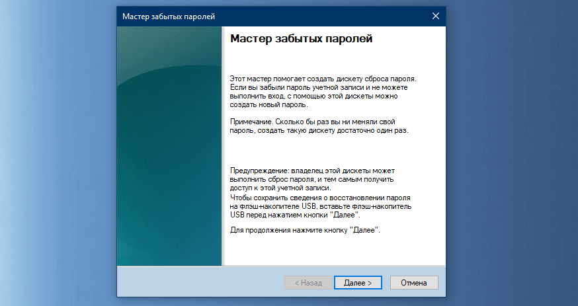This screenshot has height=306, width=578.
Task: Click the bold heading "Мастер забытых паролей"
Action: tap(301, 38)
